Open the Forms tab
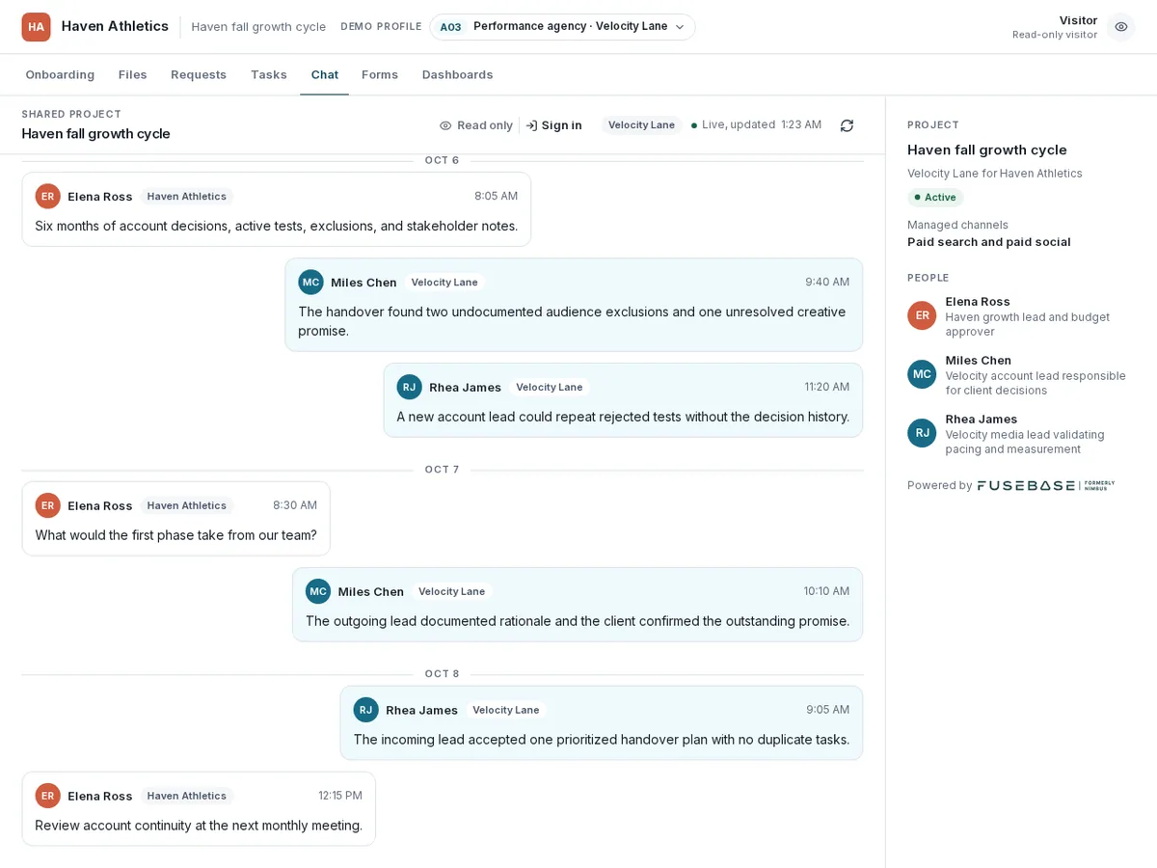Viewport: 1157px width, 868px height. click(x=380, y=74)
